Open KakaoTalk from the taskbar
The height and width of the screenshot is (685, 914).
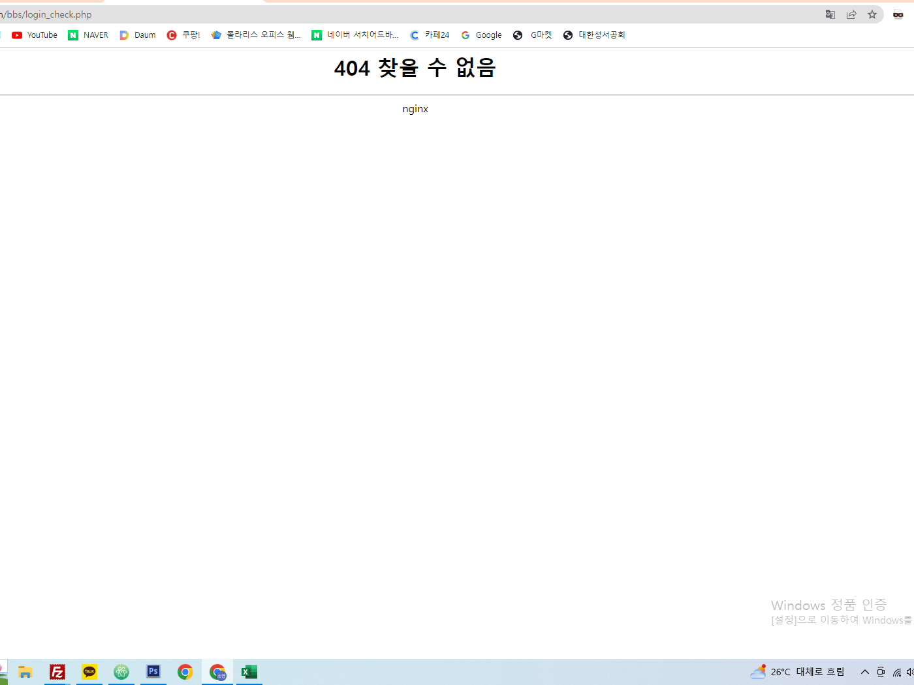[89, 672]
